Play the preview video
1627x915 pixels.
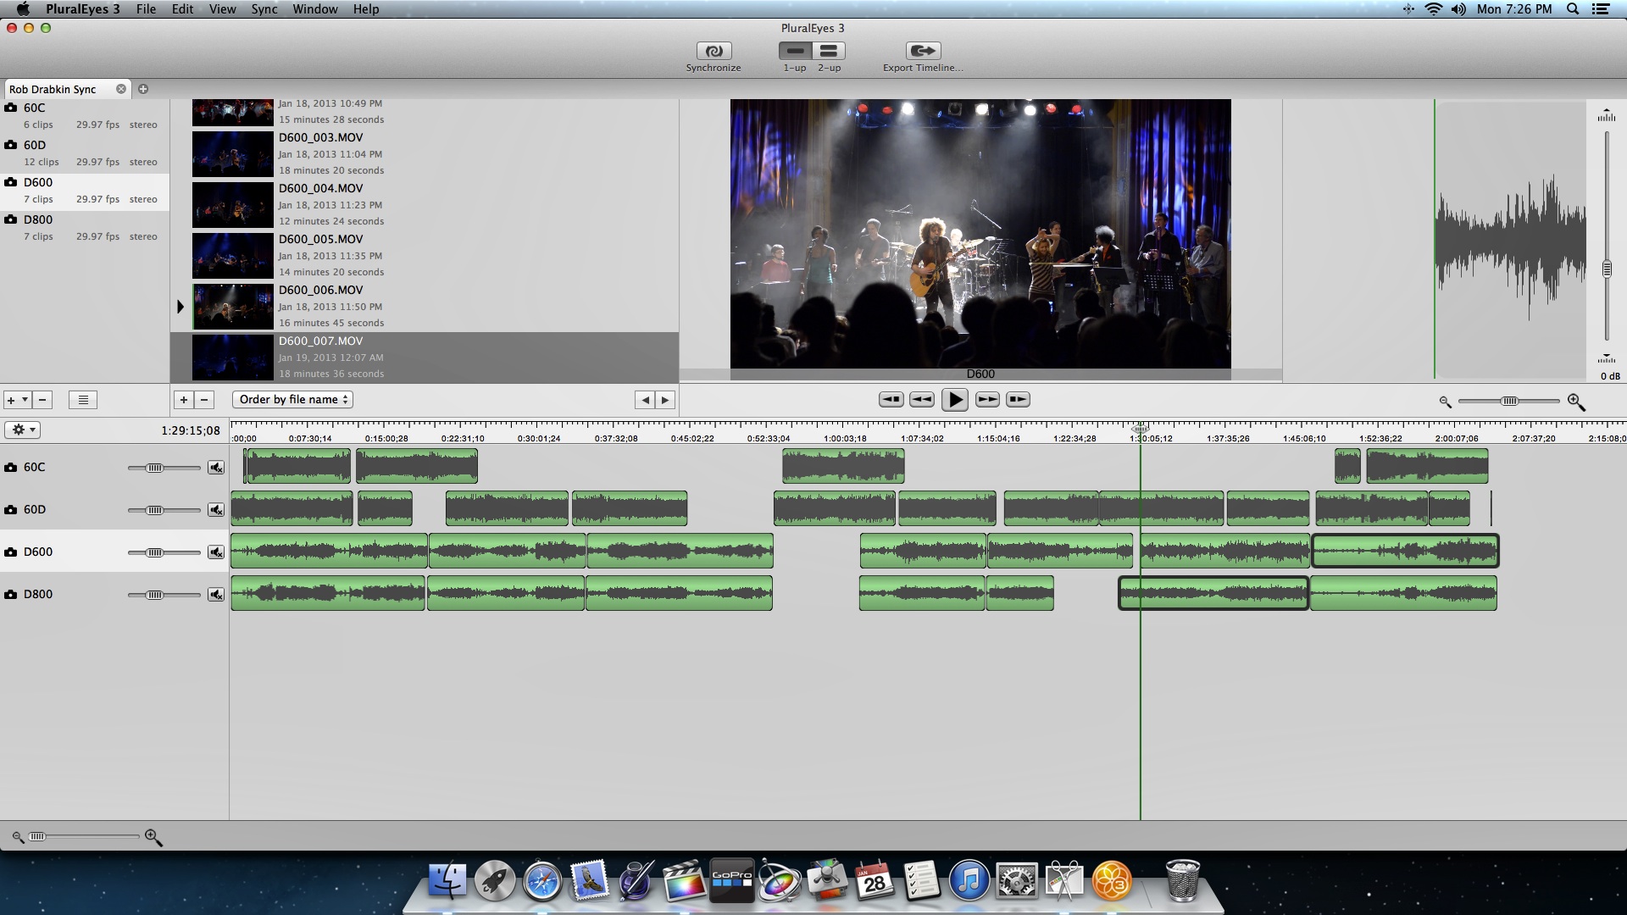(x=955, y=400)
